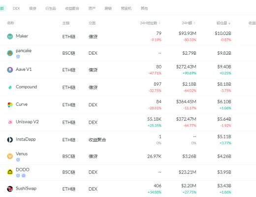Click Aave V1's +90.69% volume change
Screen dimensions: 256x197
click(x=190, y=73)
